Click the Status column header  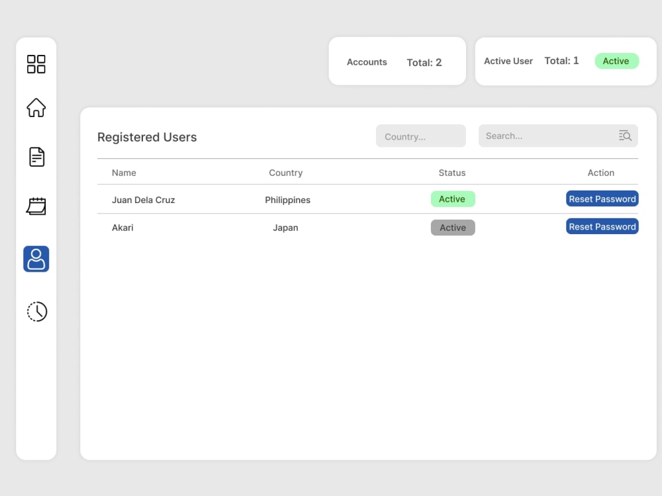pos(451,173)
